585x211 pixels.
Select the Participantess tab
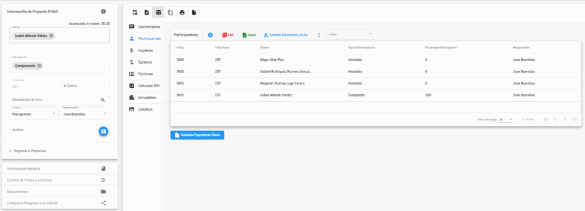pos(186,34)
